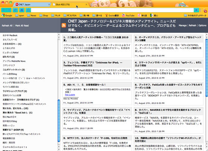Open article 7 about サイブリッジ イベントフォース

tap(96, 112)
